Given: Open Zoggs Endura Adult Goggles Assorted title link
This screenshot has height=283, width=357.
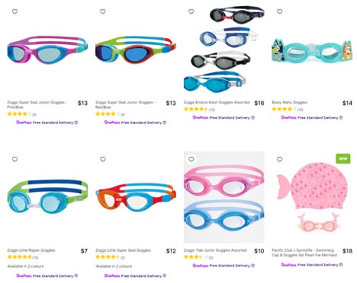Looking at the screenshot, I should [x=217, y=103].
